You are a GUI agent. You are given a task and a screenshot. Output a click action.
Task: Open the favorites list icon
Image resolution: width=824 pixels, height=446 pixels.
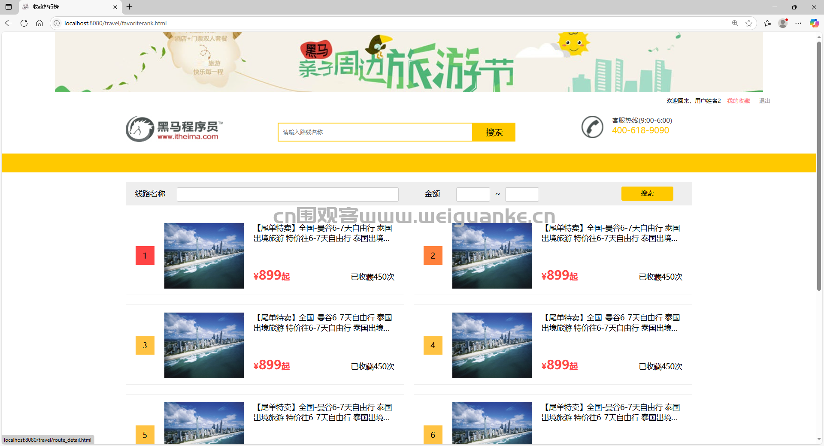[767, 23]
